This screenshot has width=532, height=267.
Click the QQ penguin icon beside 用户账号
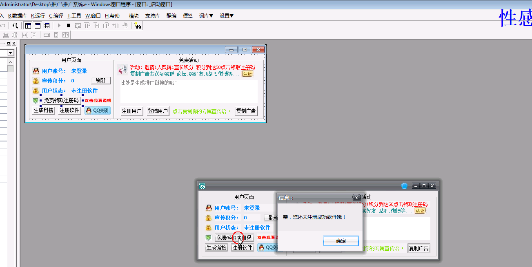pyautogui.click(x=36, y=71)
